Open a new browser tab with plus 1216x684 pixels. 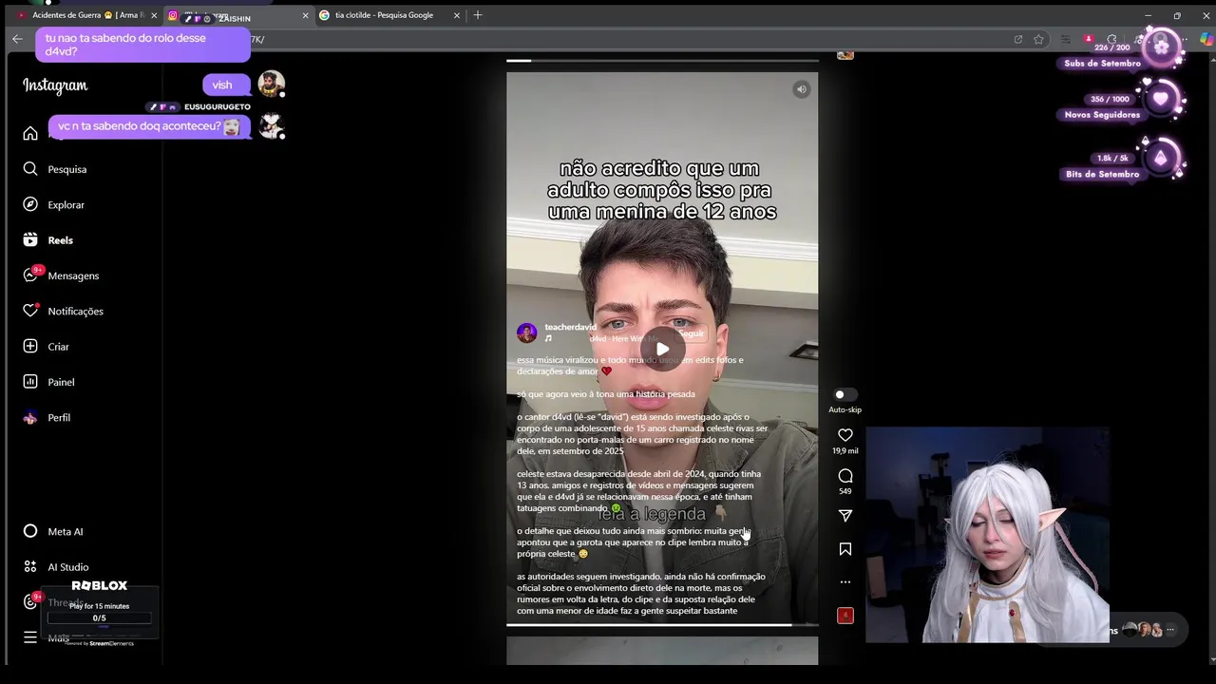[478, 15]
